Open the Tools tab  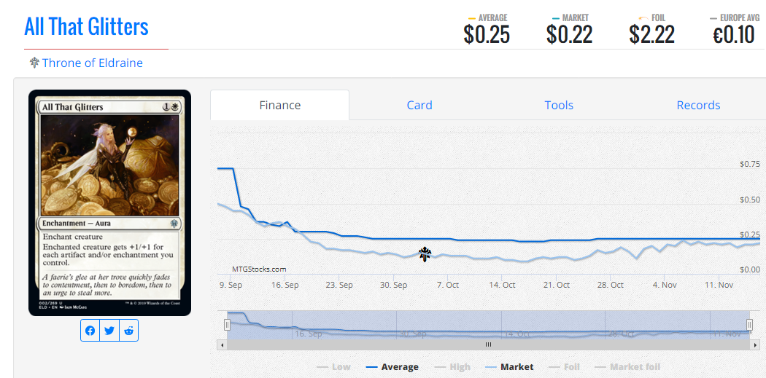click(559, 105)
